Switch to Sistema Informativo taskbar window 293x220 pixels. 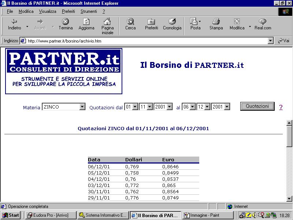pyautogui.click(x=103, y=215)
